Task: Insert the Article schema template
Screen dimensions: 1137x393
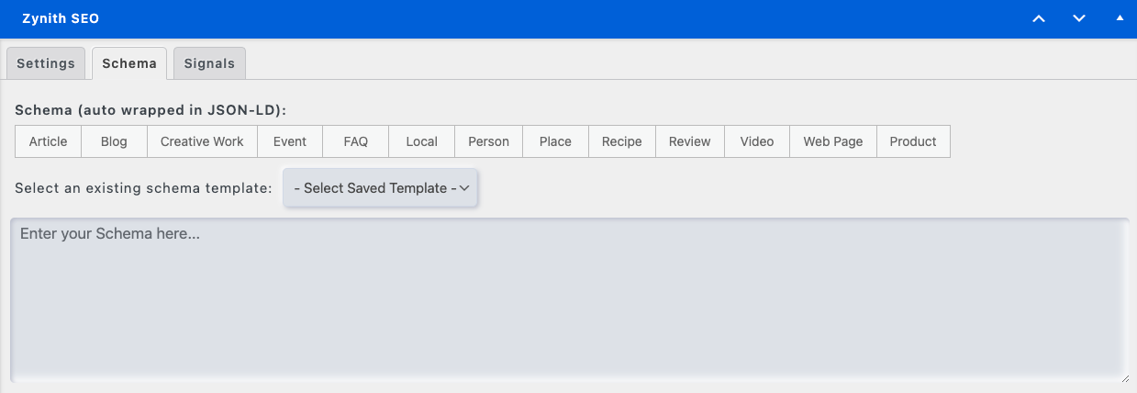Action: click(x=49, y=141)
